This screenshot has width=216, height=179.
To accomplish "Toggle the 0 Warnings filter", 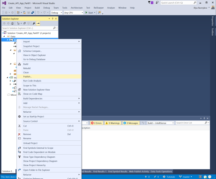I will click(113, 123).
